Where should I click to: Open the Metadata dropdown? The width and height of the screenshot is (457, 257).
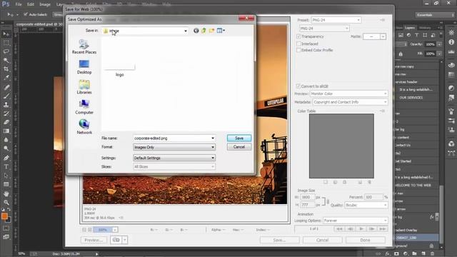tap(350, 102)
